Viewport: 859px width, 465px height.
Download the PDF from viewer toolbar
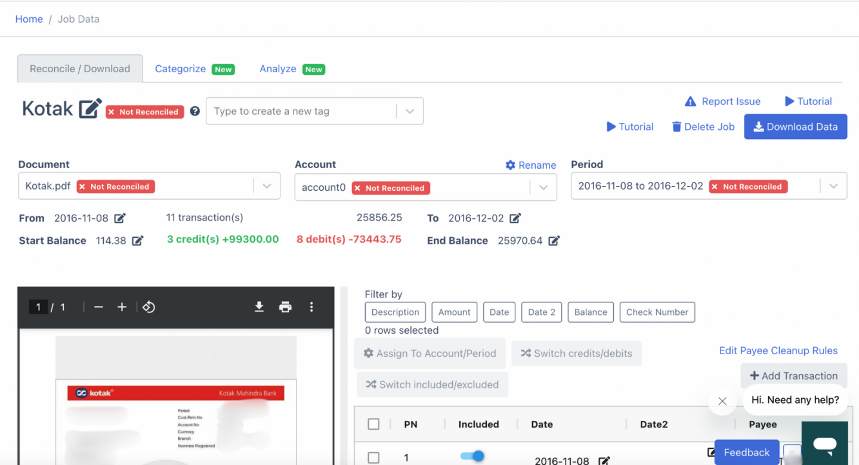[x=259, y=306]
